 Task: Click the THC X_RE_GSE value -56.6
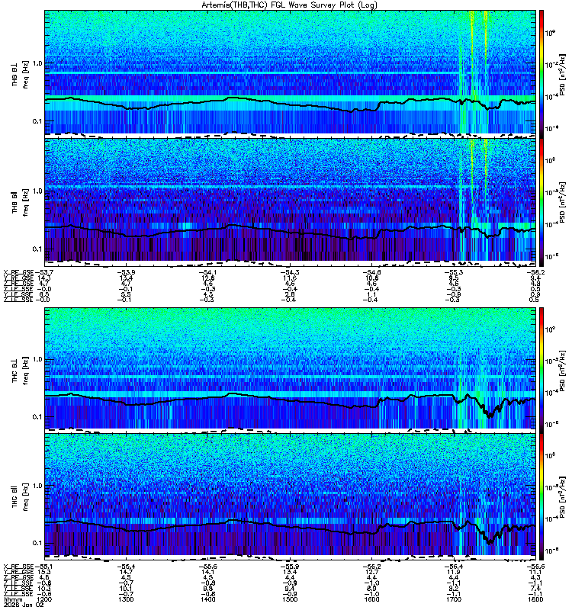[535, 567]
